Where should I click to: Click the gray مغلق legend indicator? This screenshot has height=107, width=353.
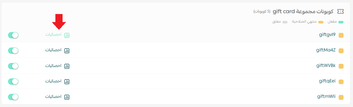pyautogui.click(x=285, y=22)
